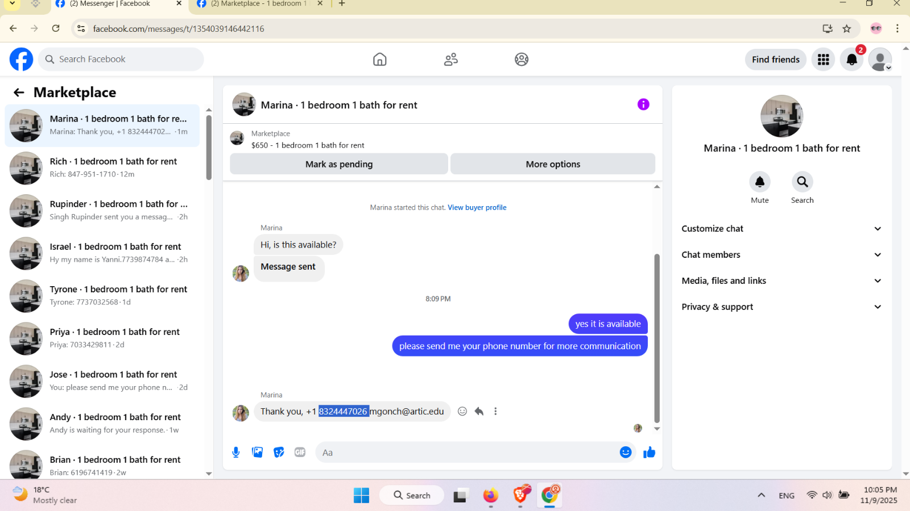Image resolution: width=910 pixels, height=511 pixels.
Task: Open Israel's 1 bedroom conversation
Action: pos(102,253)
